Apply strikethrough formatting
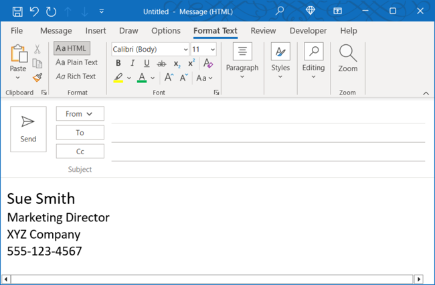435x285 pixels. coord(161,64)
